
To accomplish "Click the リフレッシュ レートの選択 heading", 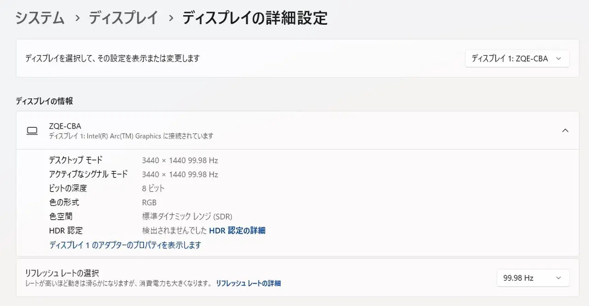I will click(62, 273).
